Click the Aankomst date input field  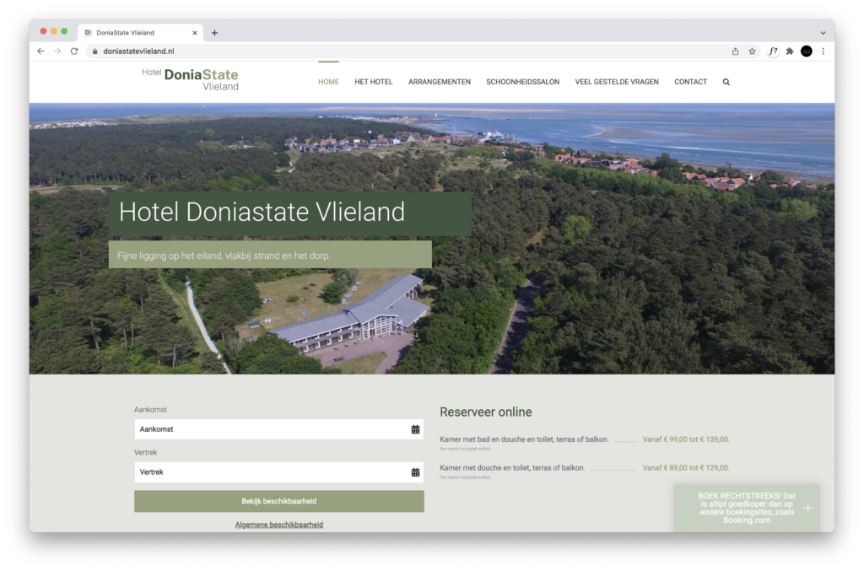[x=270, y=429]
